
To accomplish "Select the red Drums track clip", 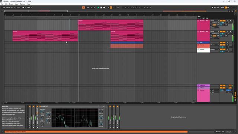I will tap(127, 46).
